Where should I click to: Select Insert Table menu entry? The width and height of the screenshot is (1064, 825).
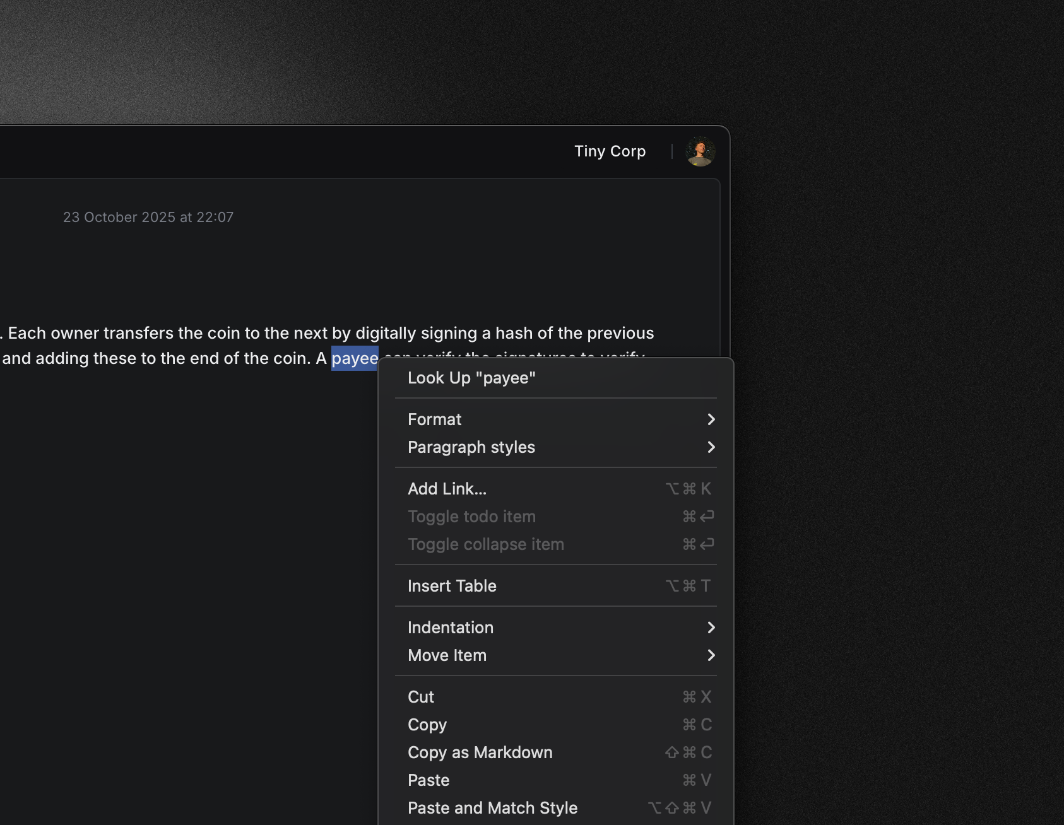pyautogui.click(x=452, y=586)
